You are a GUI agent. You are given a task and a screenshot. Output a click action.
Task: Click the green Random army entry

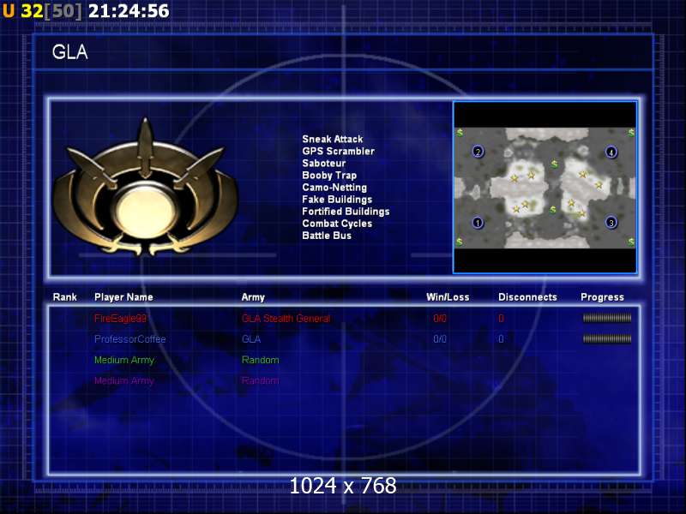(x=261, y=360)
